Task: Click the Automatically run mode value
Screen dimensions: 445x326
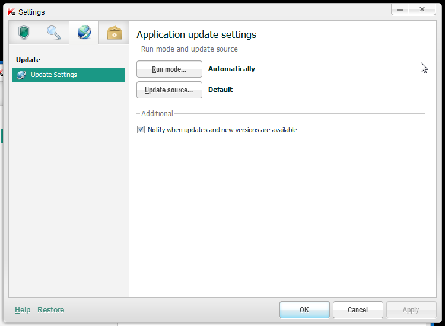Action: 231,69
